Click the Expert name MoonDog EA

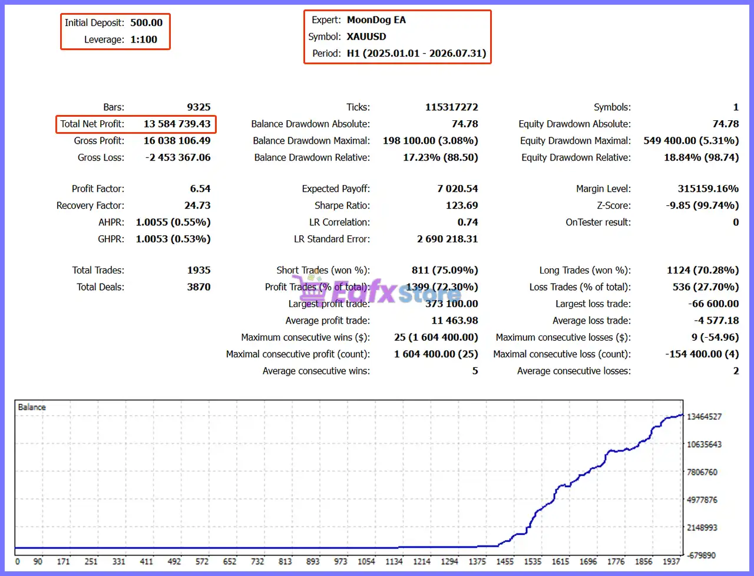376,19
